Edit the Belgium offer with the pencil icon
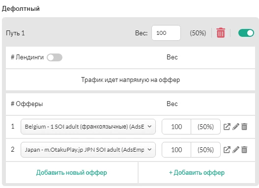This screenshot has height=188, width=259. [236, 127]
